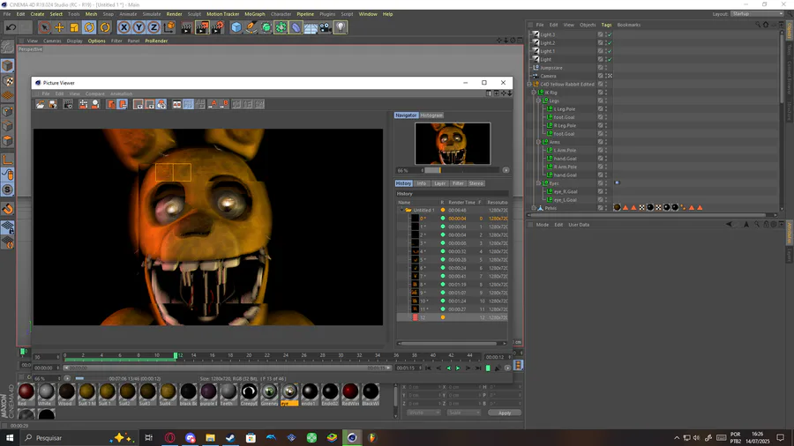The width and height of the screenshot is (794, 446).
Task: Open Steam from the Windows taskbar
Action: coord(230,438)
